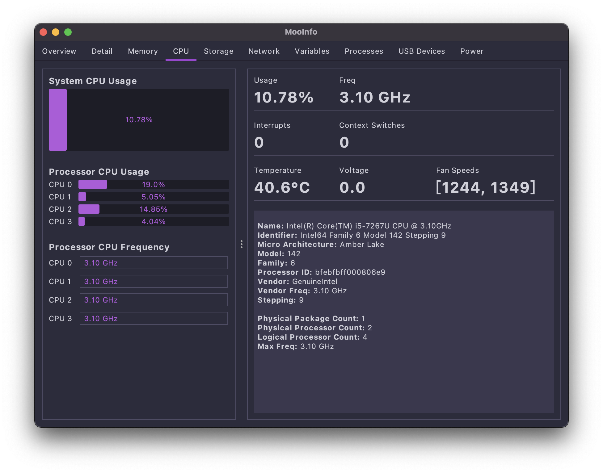
Task: Click the CPU 3 frequency field
Action: (154, 318)
